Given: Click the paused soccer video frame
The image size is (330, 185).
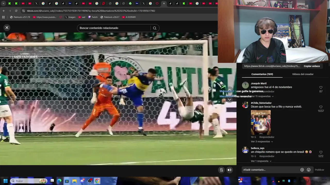Looking at the screenshot, I should [118, 99].
